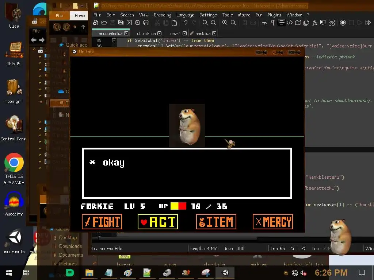Viewport: 374px width, 280px height.
Task: Click the Undo arrow in Notepad++ toolbar
Action: [185, 23]
